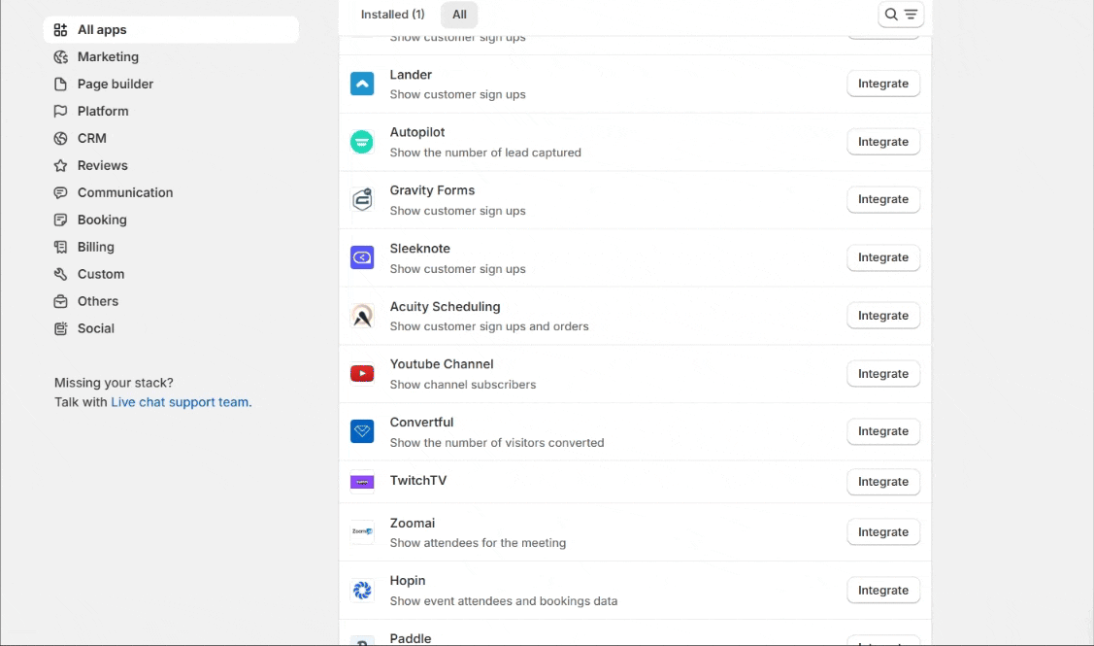Screen dimensions: 1094x646
Task: Click the Lander app icon
Action: coord(362,85)
